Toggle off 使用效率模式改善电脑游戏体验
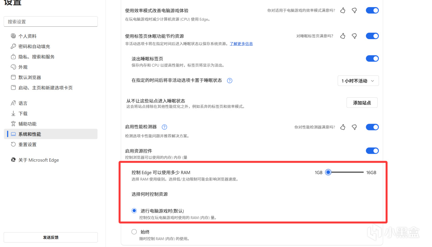Image resolution: width=432 pixels, height=247 pixels. pyautogui.click(x=372, y=10)
